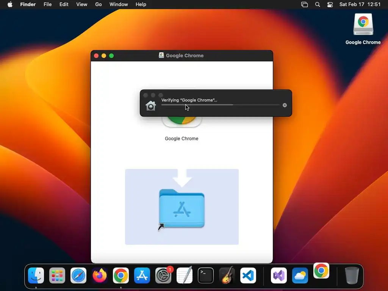Open the cloud weather app in Dock
The image size is (388, 291).
click(300, 275)
